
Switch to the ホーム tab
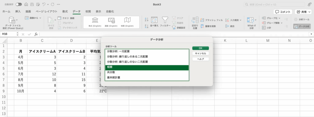pyautogui.click(x=6, y=12)
